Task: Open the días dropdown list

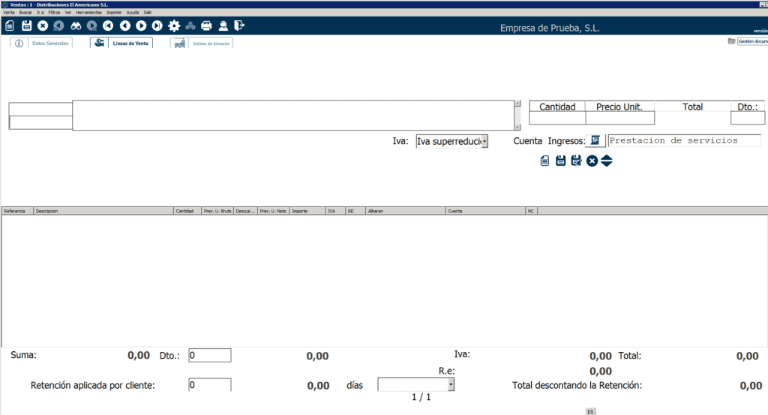Action: [x=451, y=384]
